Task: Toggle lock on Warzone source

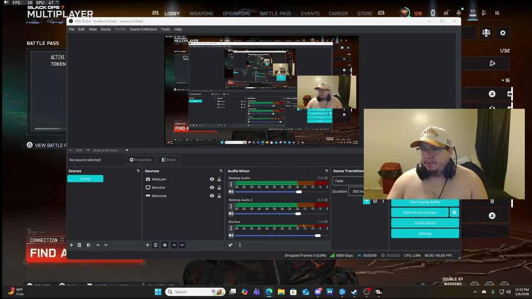Action: [219, 196]
